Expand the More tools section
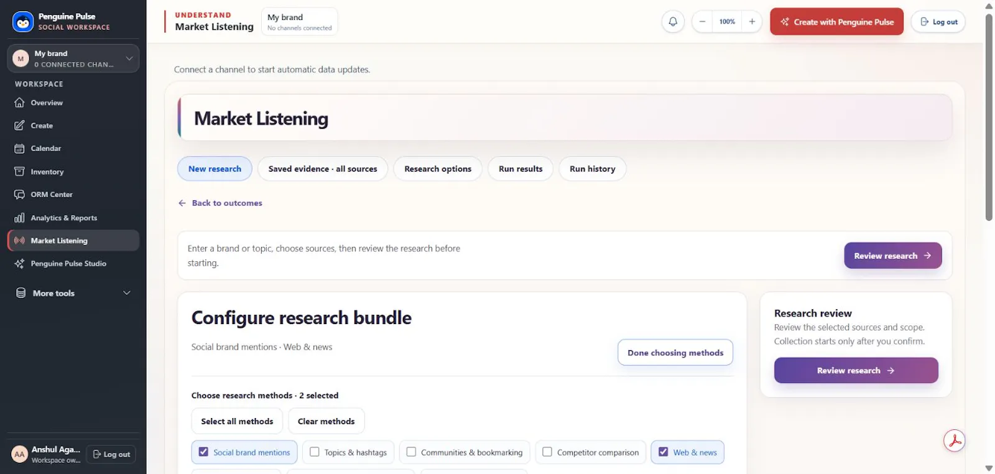Screen dimensions: 995x474 73,293
